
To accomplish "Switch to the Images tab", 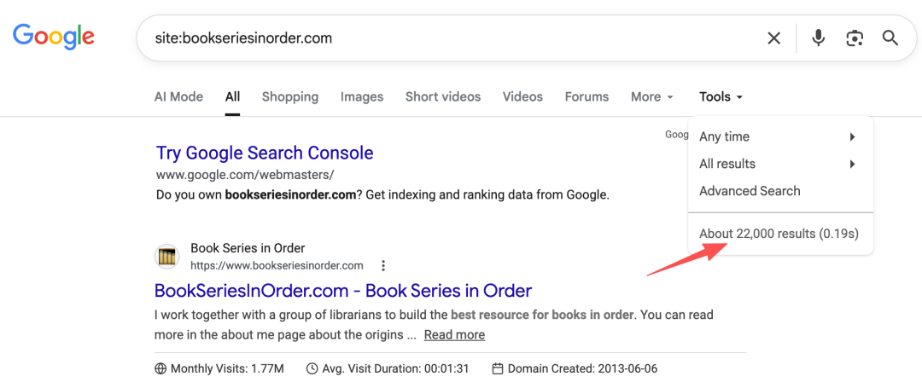I will [362, 97].
